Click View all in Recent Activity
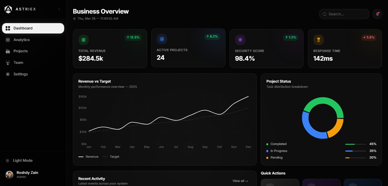 [x=240, y=181]
